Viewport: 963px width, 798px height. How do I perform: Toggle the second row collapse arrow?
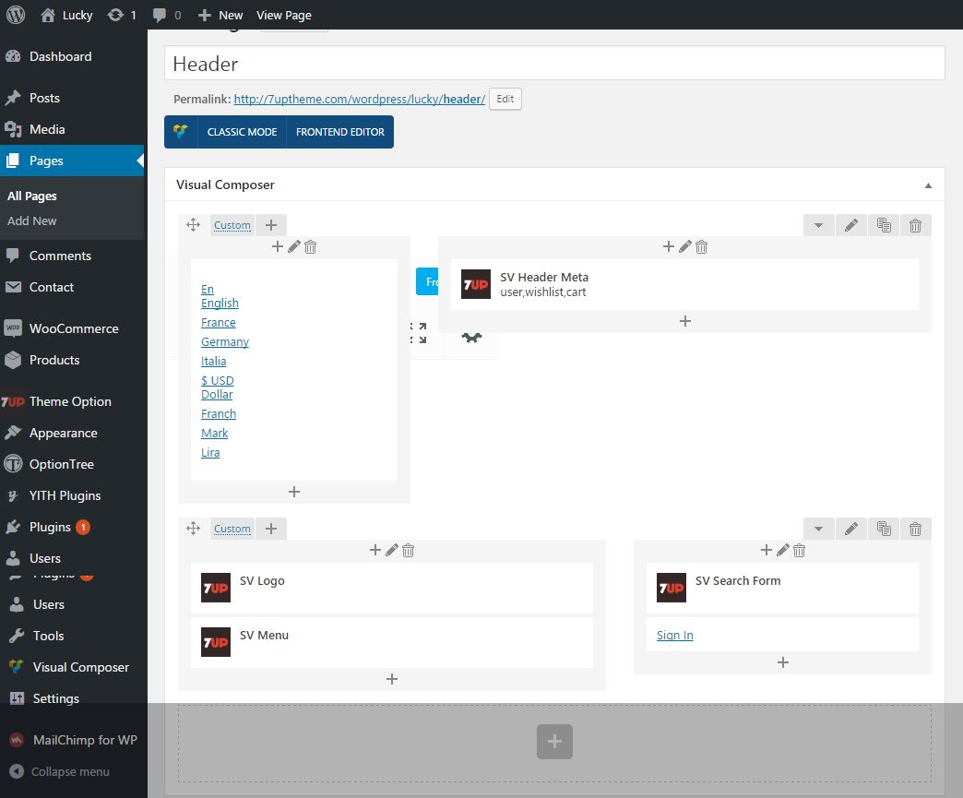tap(819, 529)
